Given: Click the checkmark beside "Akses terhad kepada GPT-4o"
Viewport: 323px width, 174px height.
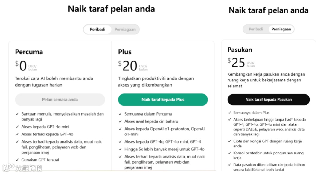Looking at the screenshot, I should pyautogui.click(x=17, y=134).
